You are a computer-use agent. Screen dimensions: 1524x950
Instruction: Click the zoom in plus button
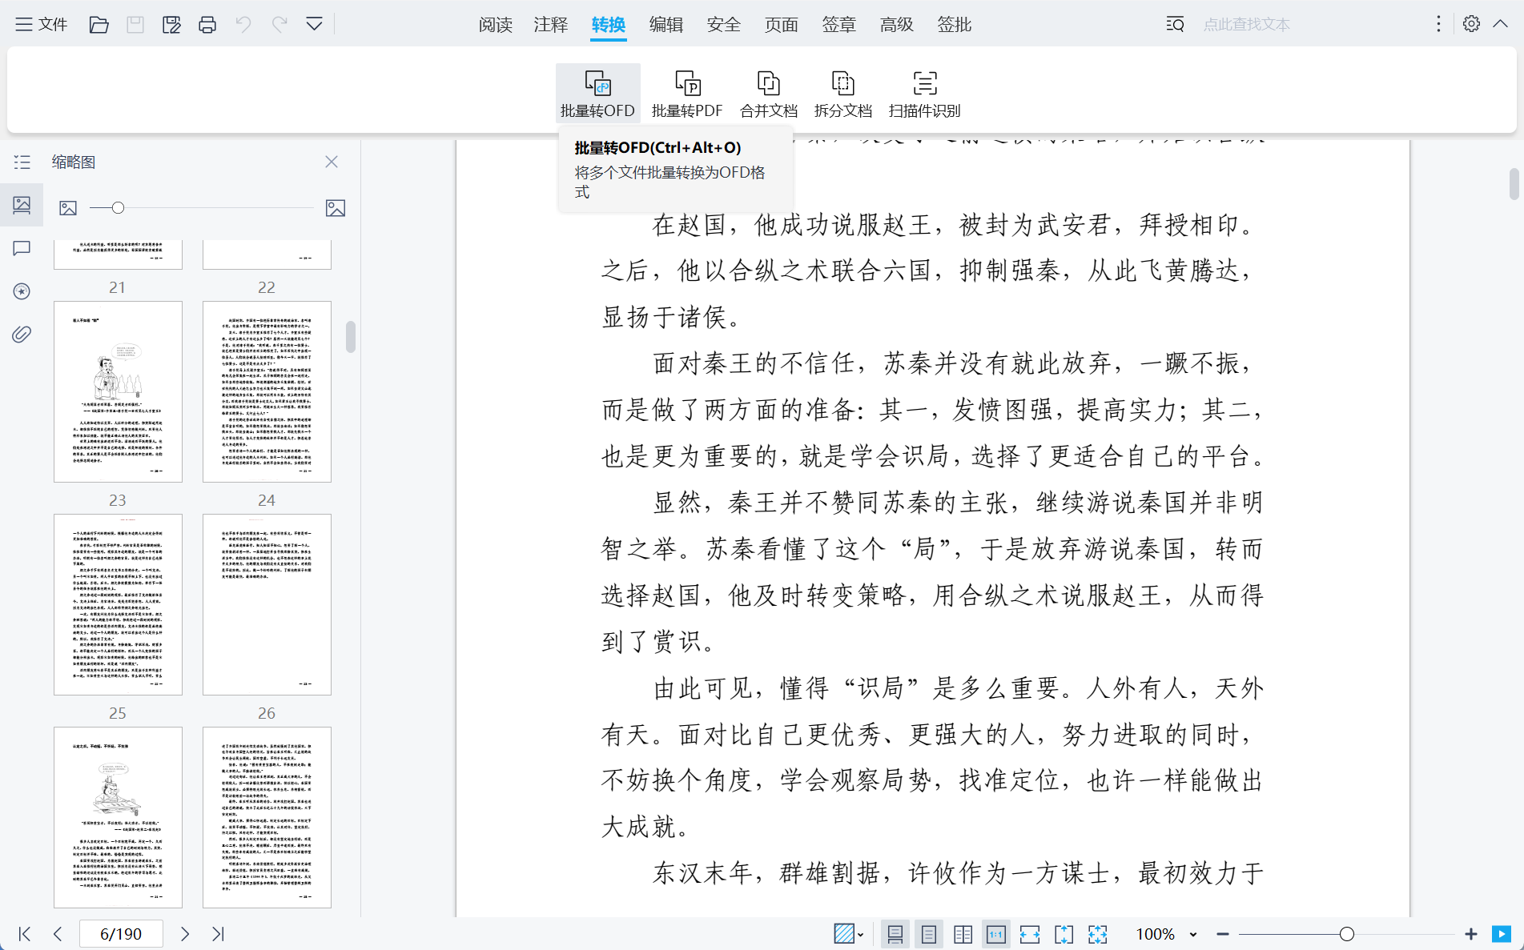click(1471, 934)
